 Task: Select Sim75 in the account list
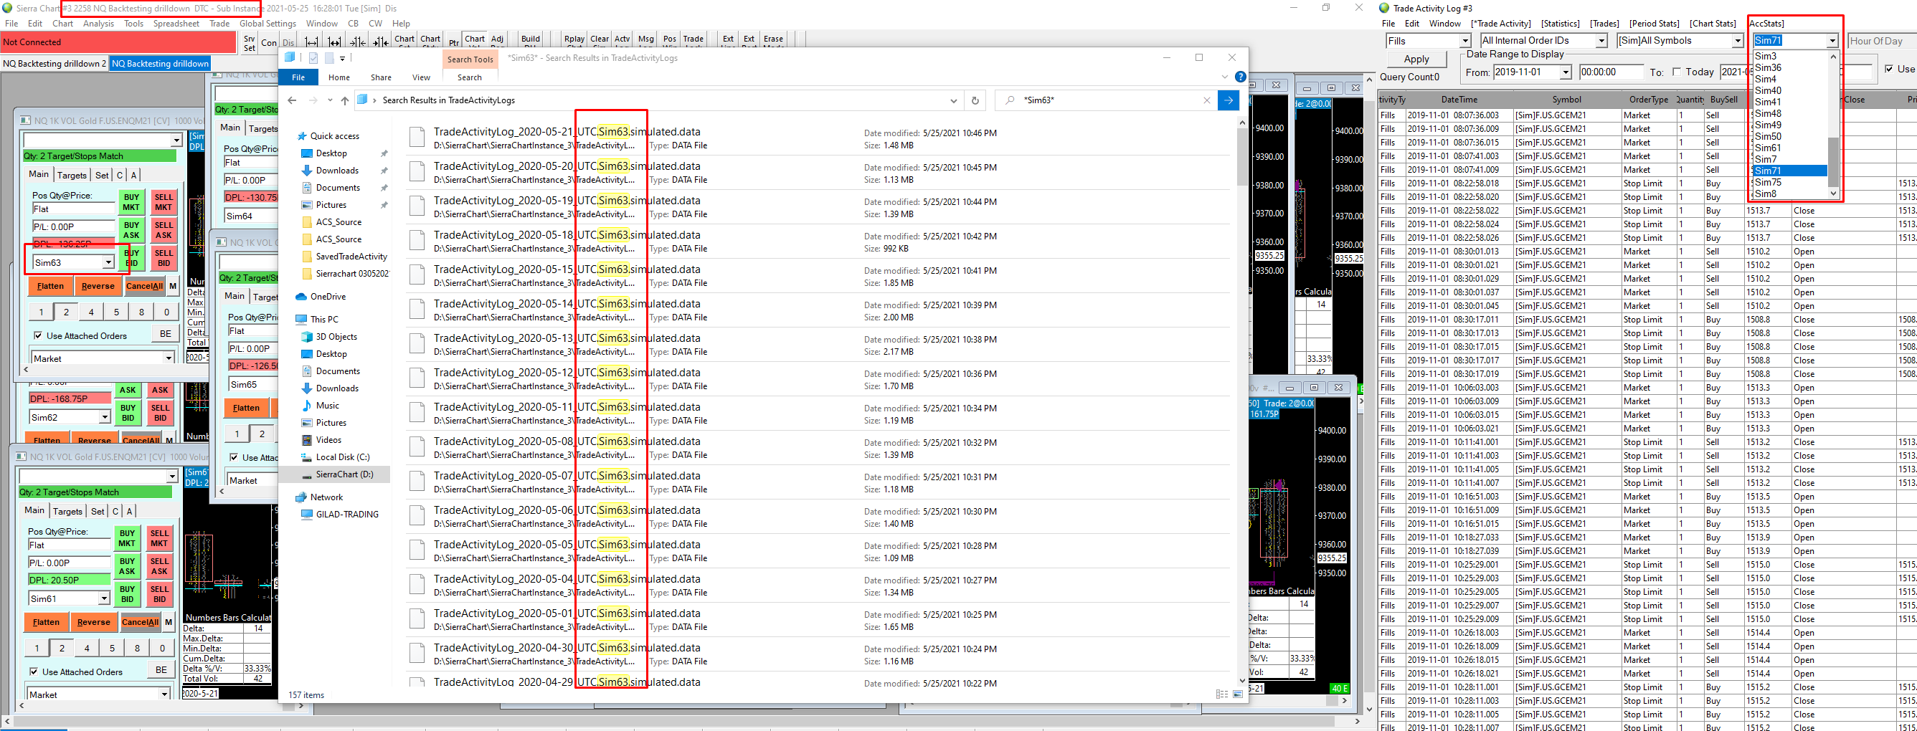[x=1789, y=182]
